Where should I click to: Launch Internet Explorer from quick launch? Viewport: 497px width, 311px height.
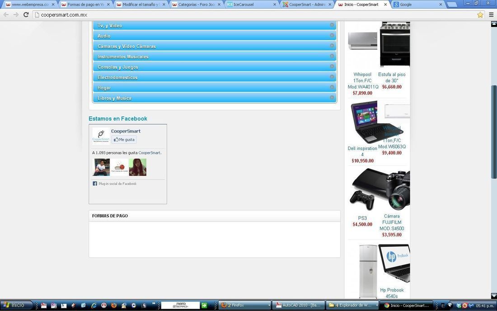coord(94,305)
